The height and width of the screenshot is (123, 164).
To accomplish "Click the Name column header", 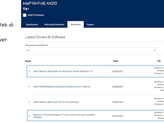I will [x=28, y=61].
